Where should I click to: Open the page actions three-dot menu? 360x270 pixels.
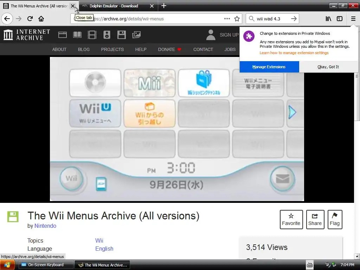(227, 19)
